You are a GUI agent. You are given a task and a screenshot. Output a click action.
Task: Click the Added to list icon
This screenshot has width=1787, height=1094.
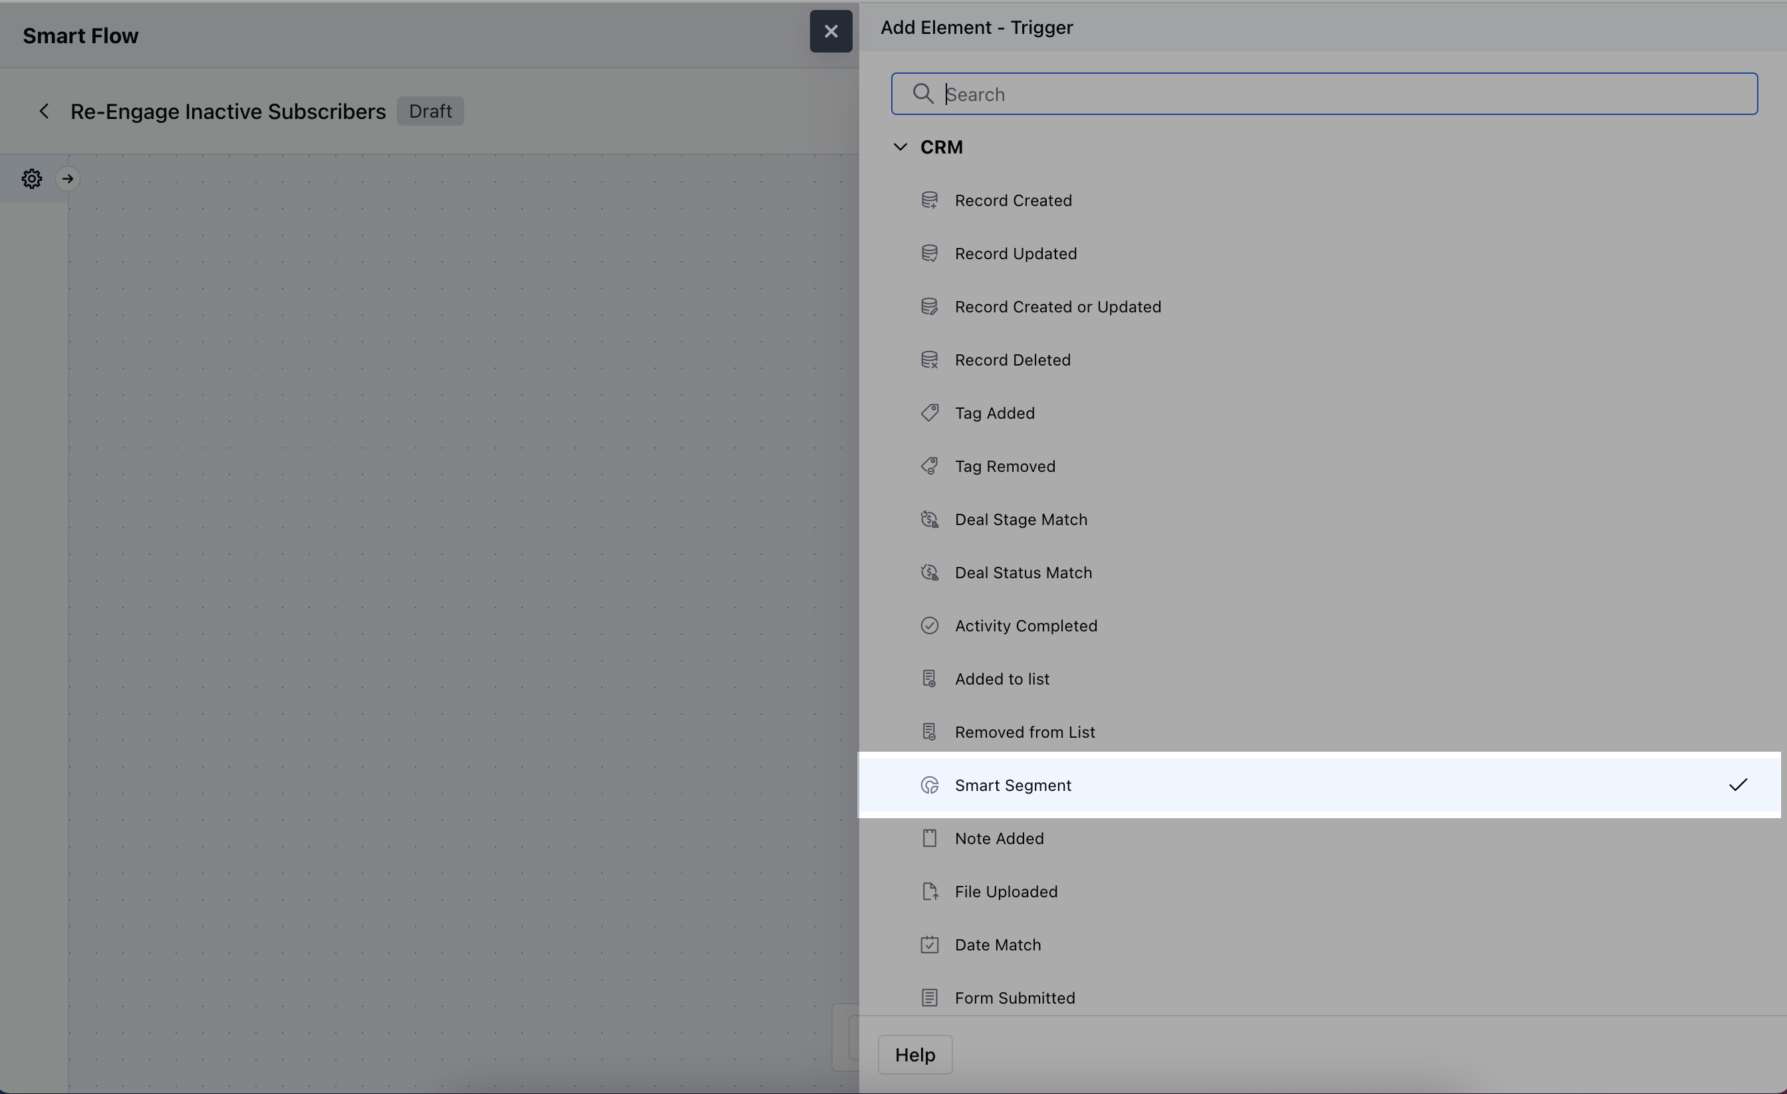coord(929,679)
